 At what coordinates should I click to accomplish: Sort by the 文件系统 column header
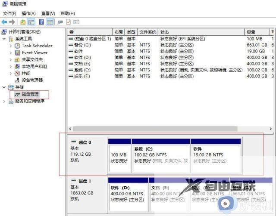point(147,32)
